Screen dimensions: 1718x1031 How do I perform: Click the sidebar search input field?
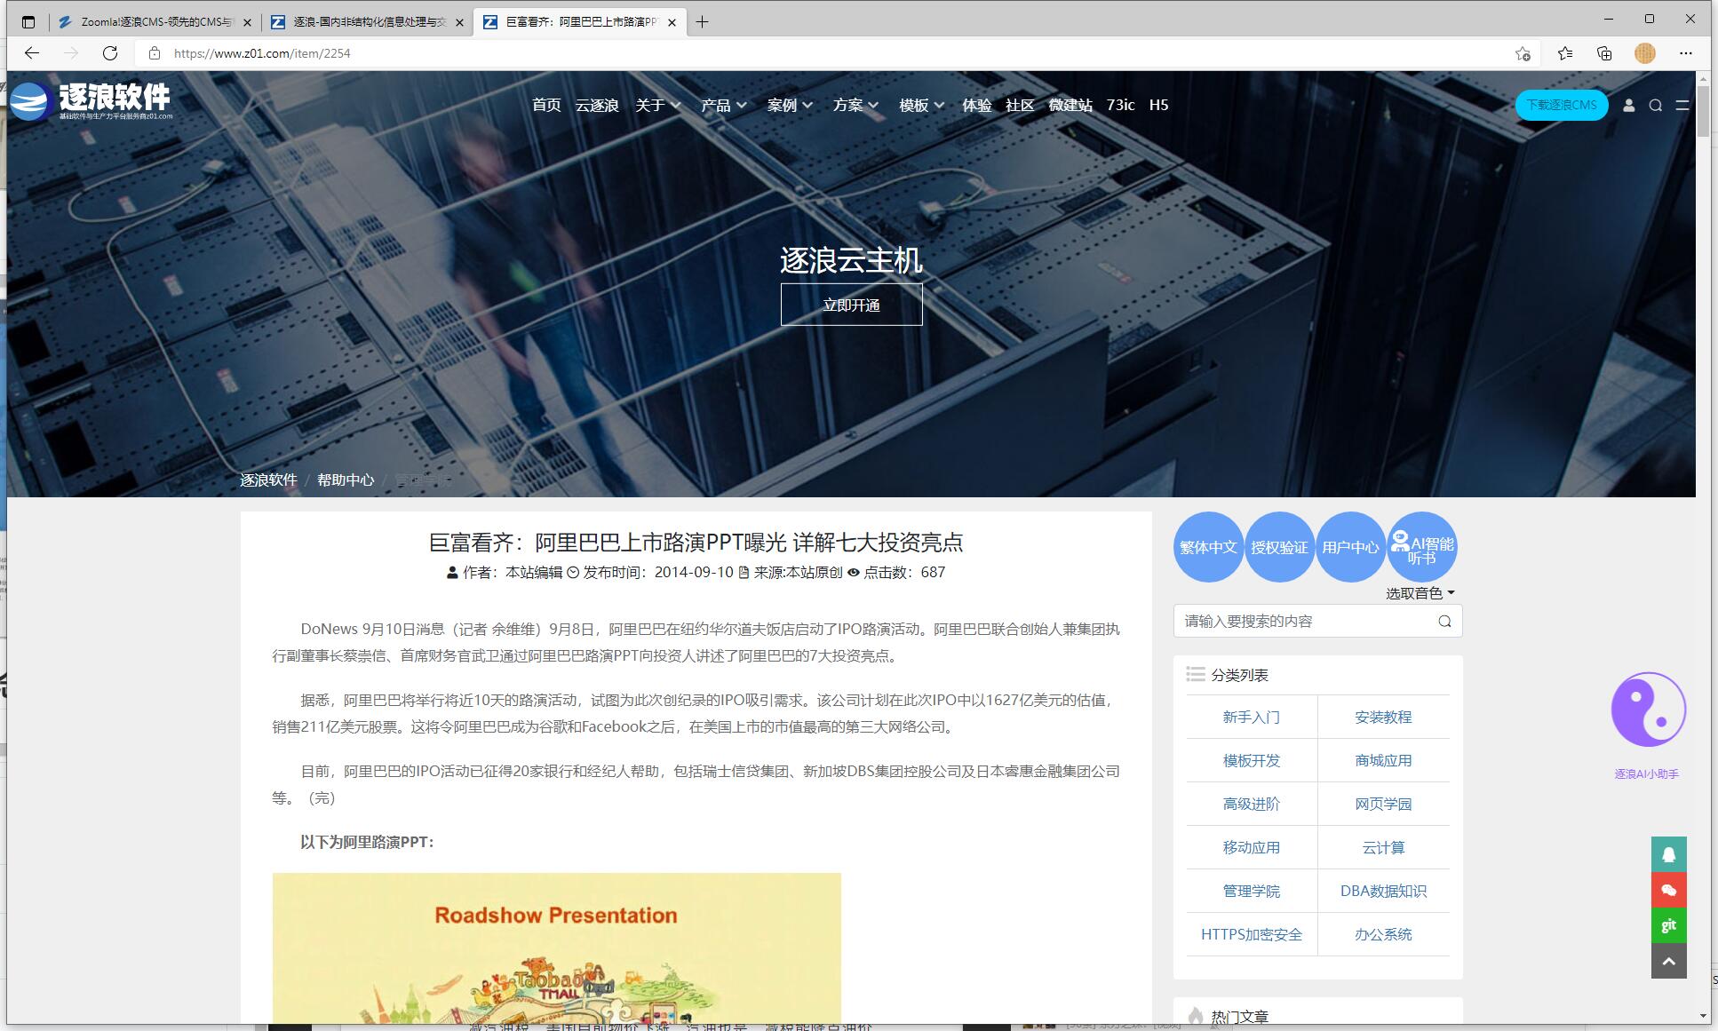click(x=1306, y=621)
